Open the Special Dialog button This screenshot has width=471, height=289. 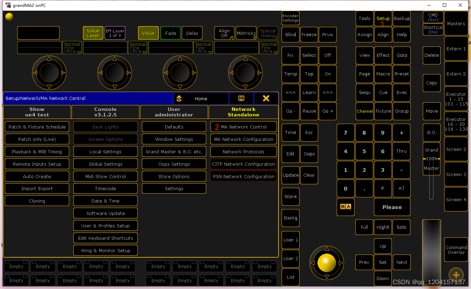click(268, 33)
